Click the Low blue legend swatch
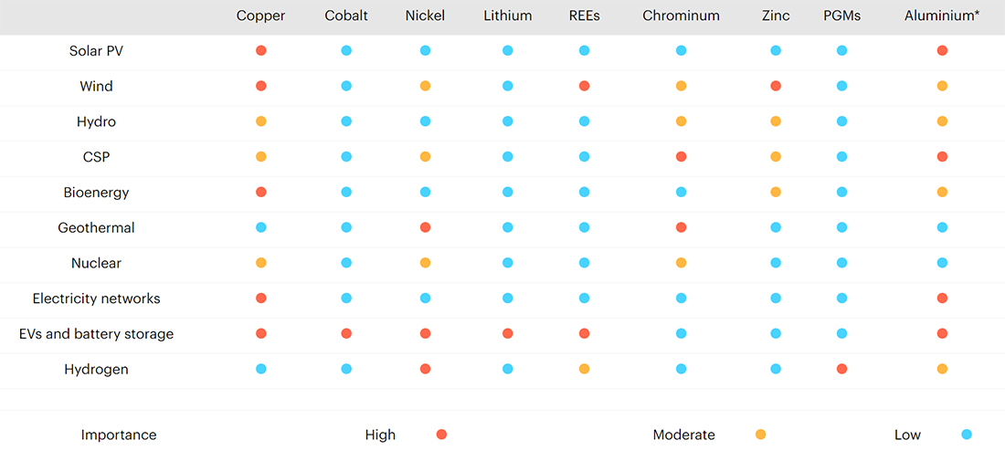The height and width of the screenshot is (461, 1005). [x=967, y=435]
